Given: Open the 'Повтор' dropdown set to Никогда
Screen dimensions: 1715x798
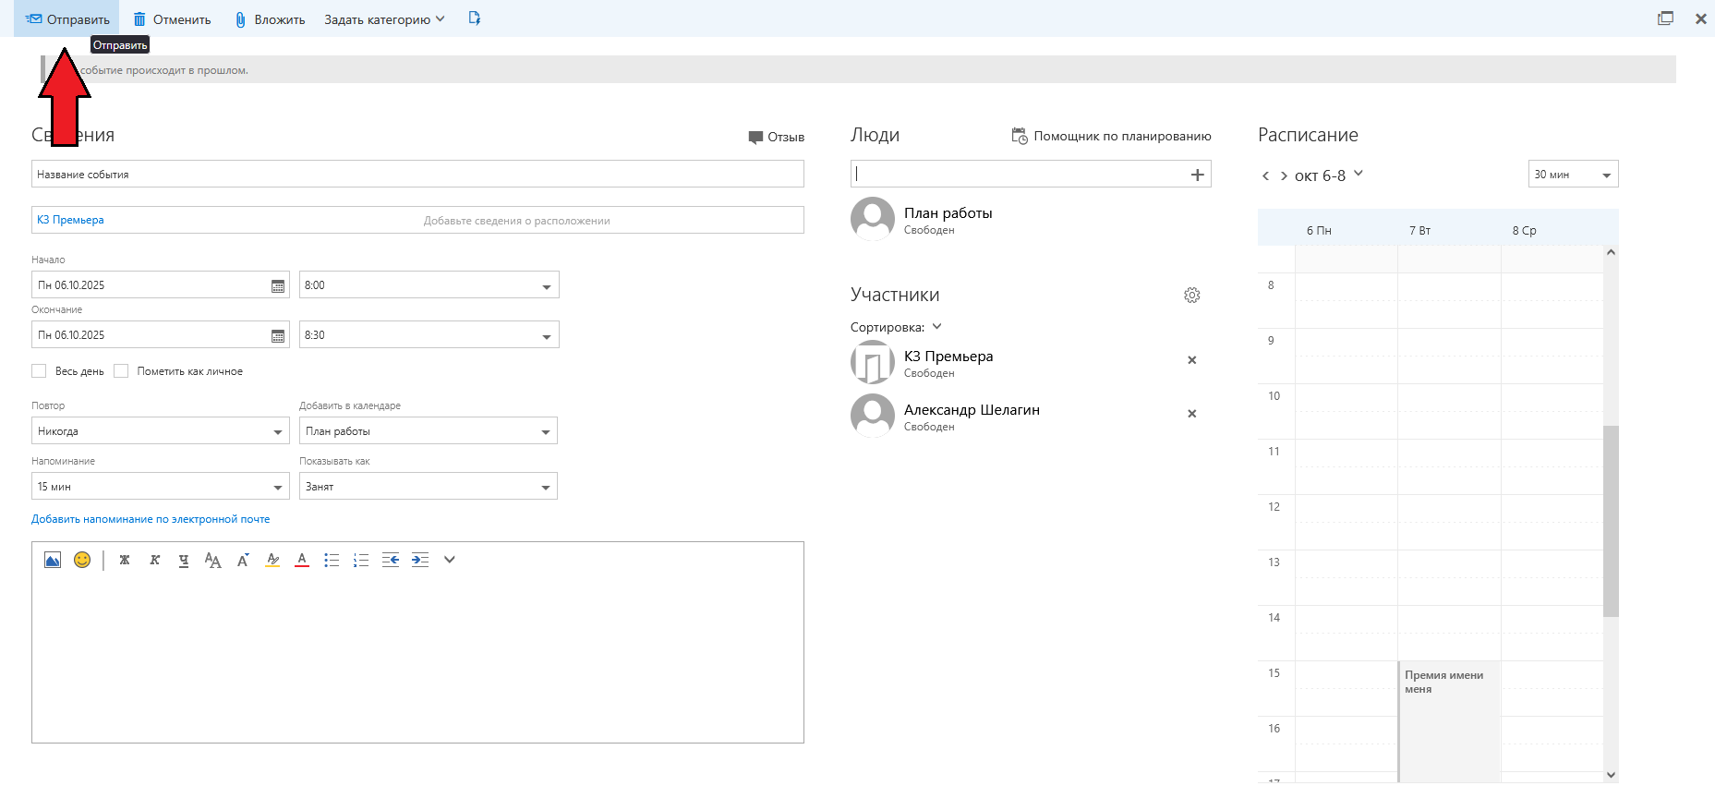Looking at the screenshot, I should point(160,431).
